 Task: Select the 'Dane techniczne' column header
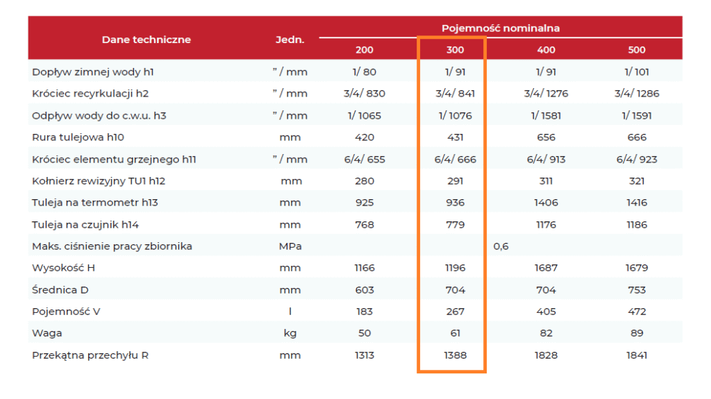pyautogui.click(x=146, y=40)
